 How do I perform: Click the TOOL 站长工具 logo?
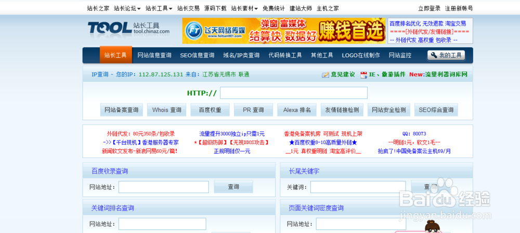click(128, 28)
